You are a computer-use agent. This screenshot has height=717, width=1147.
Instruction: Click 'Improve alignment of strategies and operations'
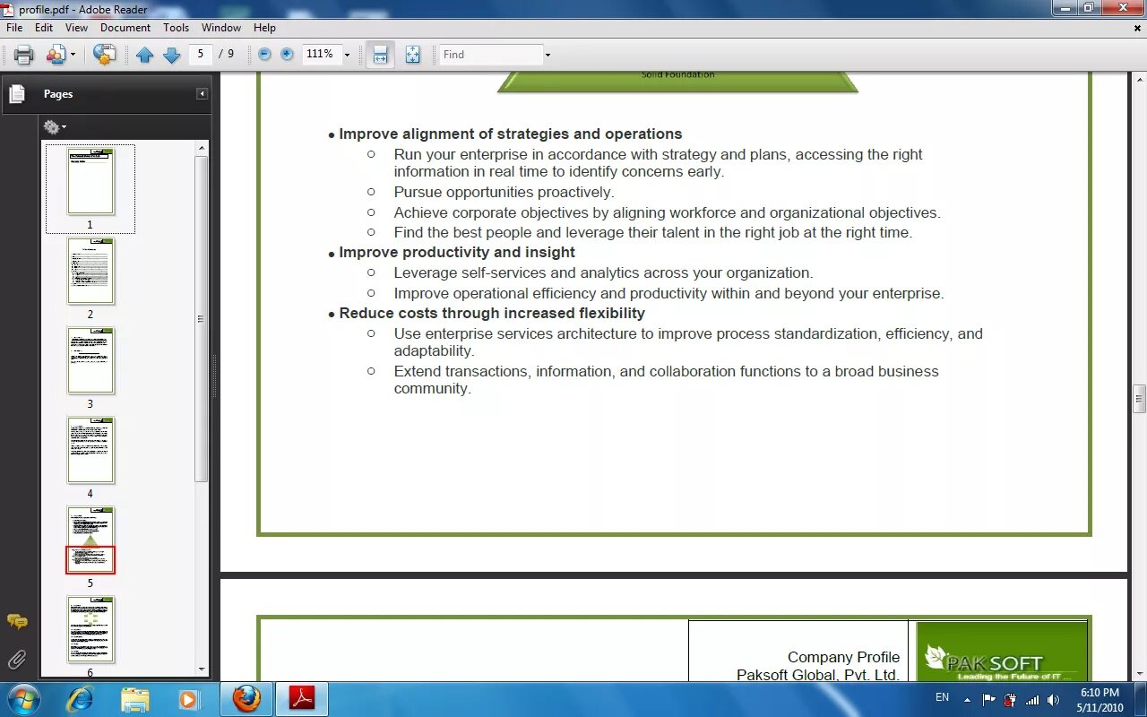click(x=511, y=134)
